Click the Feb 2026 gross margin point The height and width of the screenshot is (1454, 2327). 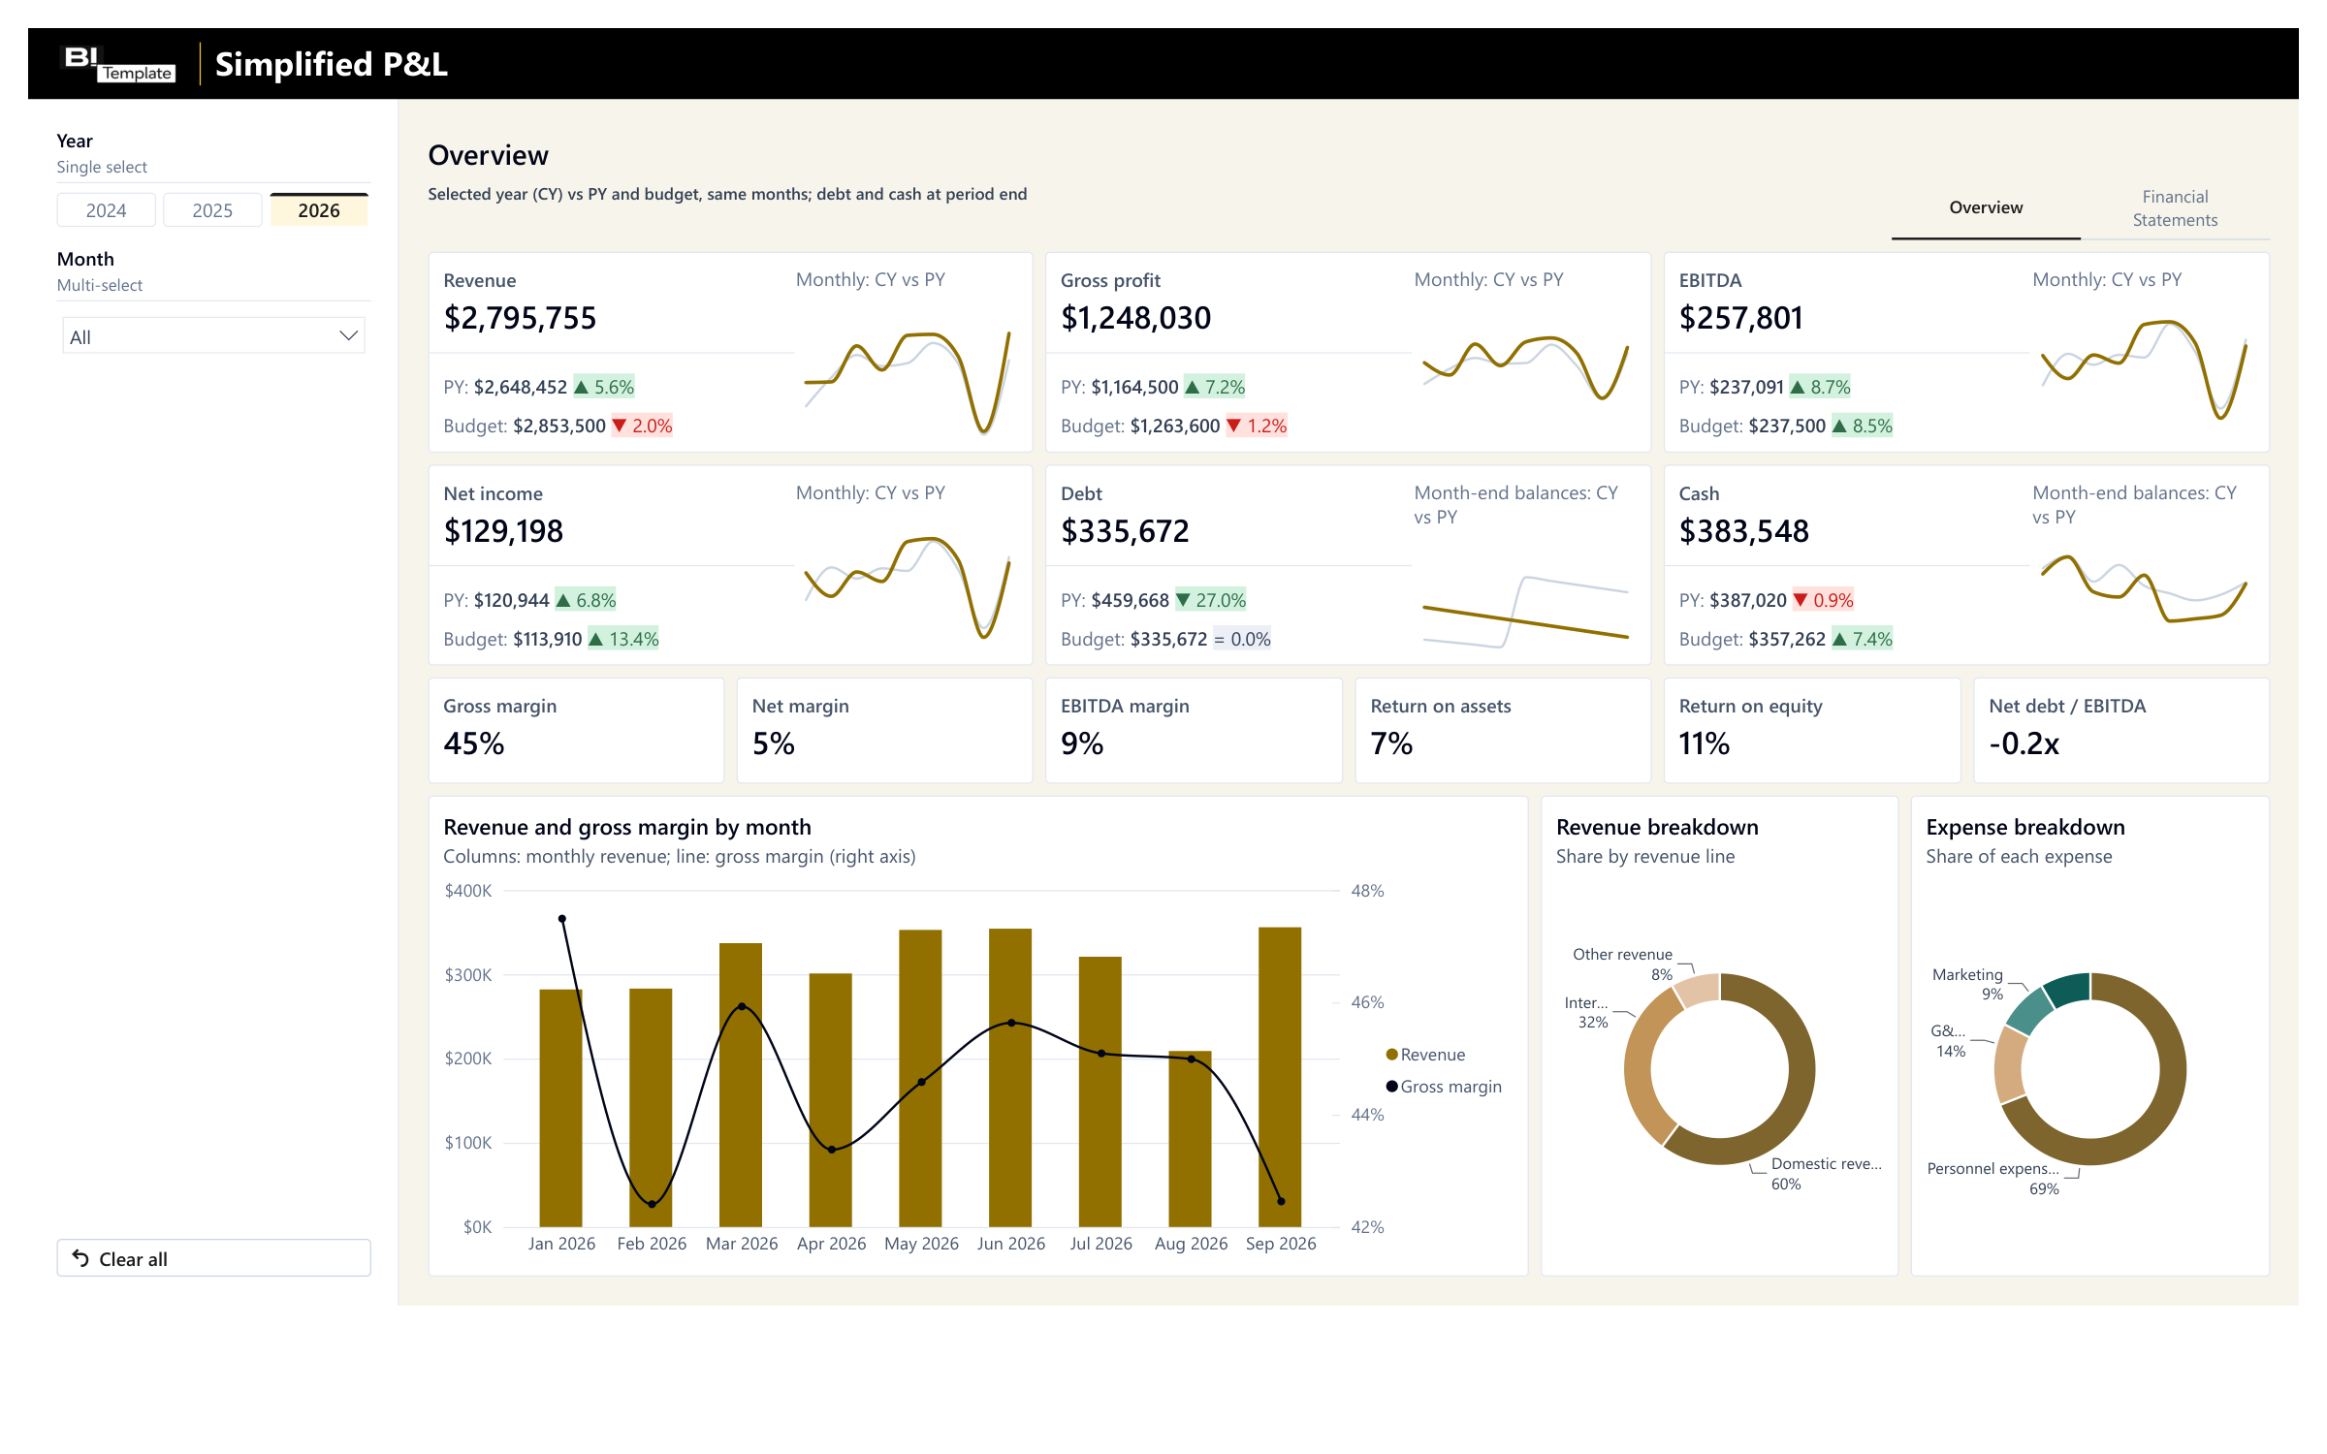click(x=652, y=1204)
